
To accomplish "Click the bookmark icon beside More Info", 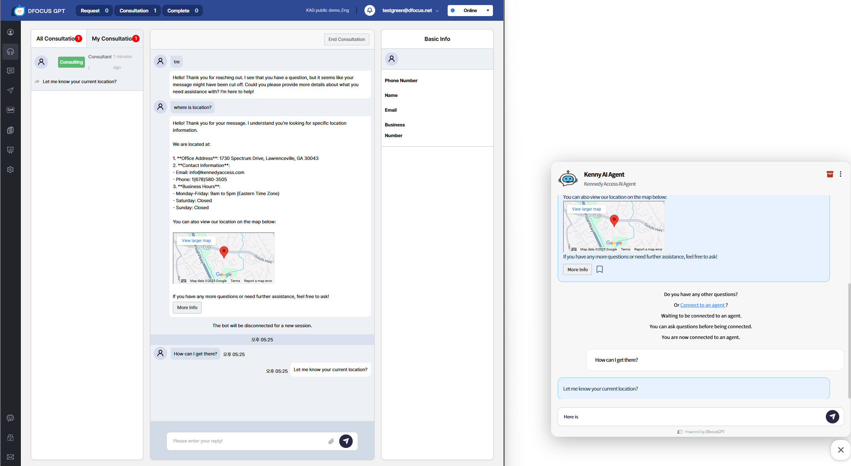I will coord(600,269).
